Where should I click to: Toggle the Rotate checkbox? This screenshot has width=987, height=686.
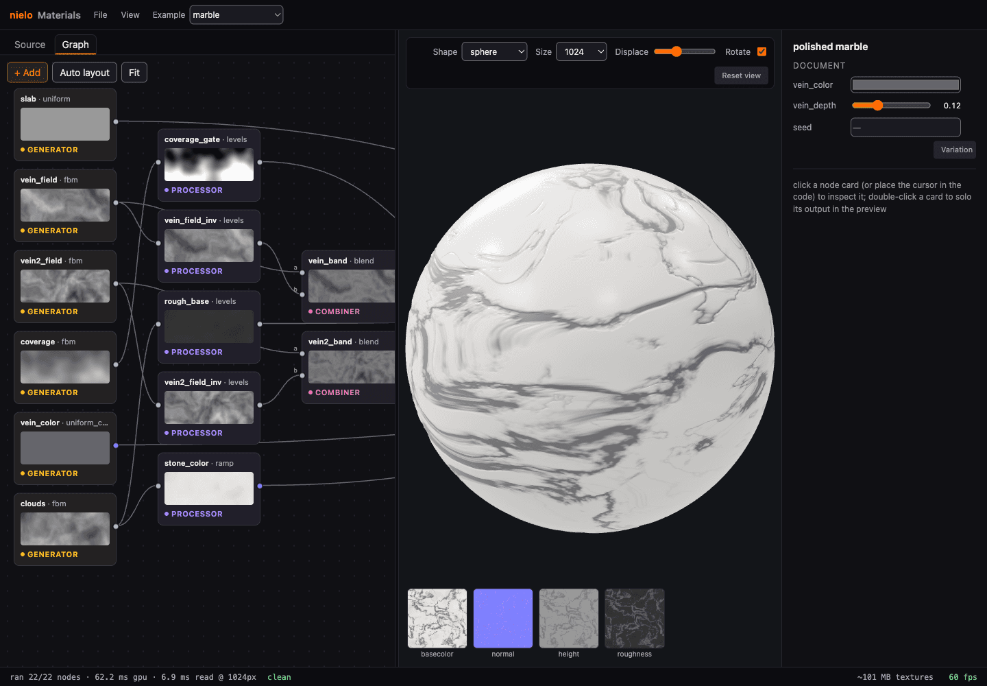tap(761, 51)
